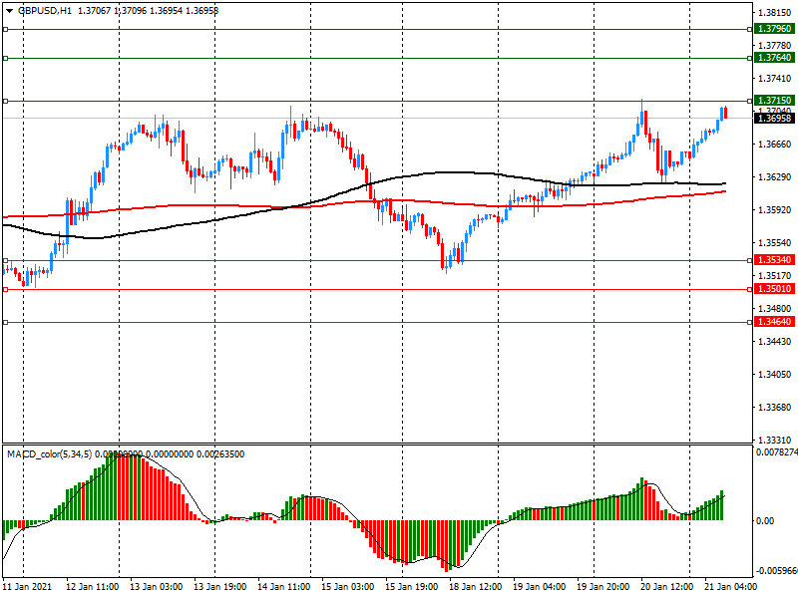Image resolution: width=798 pixels, height=598 pixels.
Task: Click left square handle of top green line
Action: (x=5, y=29)
